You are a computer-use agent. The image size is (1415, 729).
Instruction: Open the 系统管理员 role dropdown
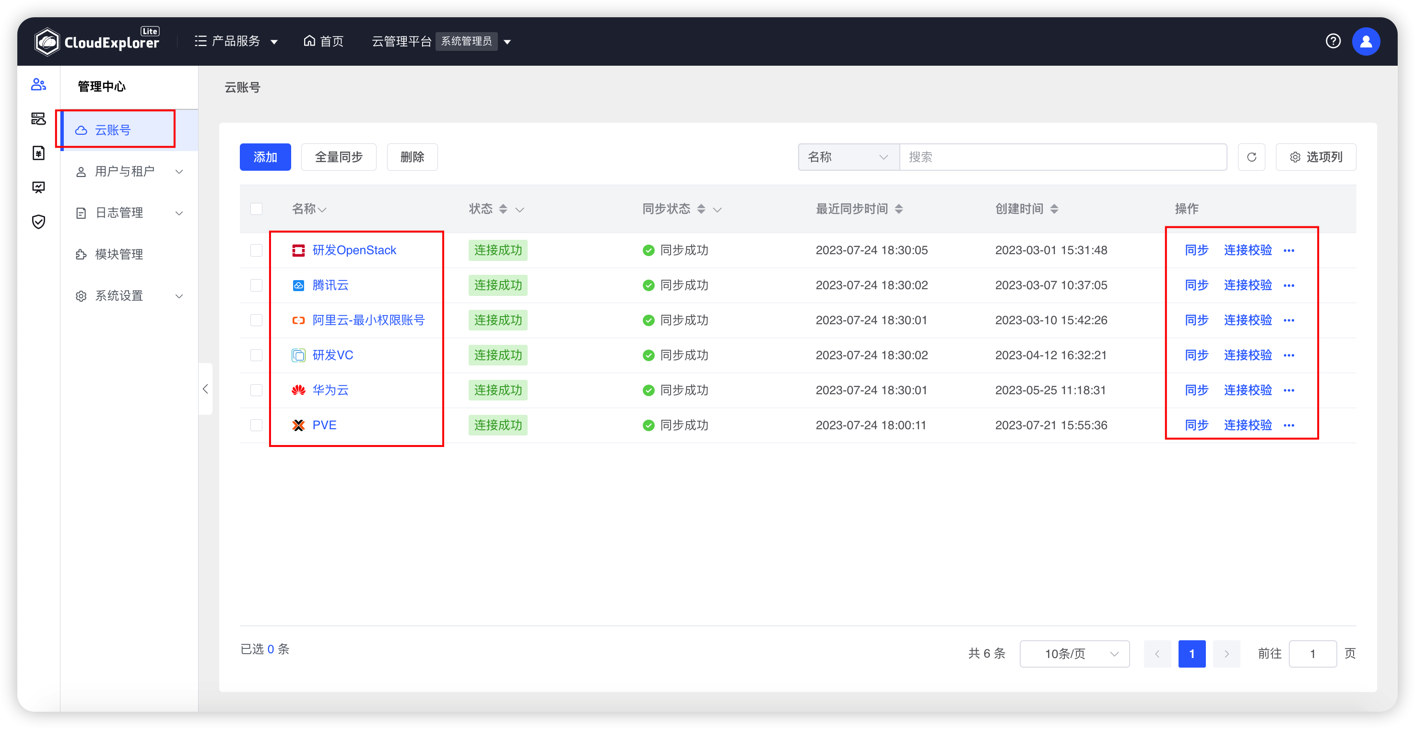coord(473,41)
